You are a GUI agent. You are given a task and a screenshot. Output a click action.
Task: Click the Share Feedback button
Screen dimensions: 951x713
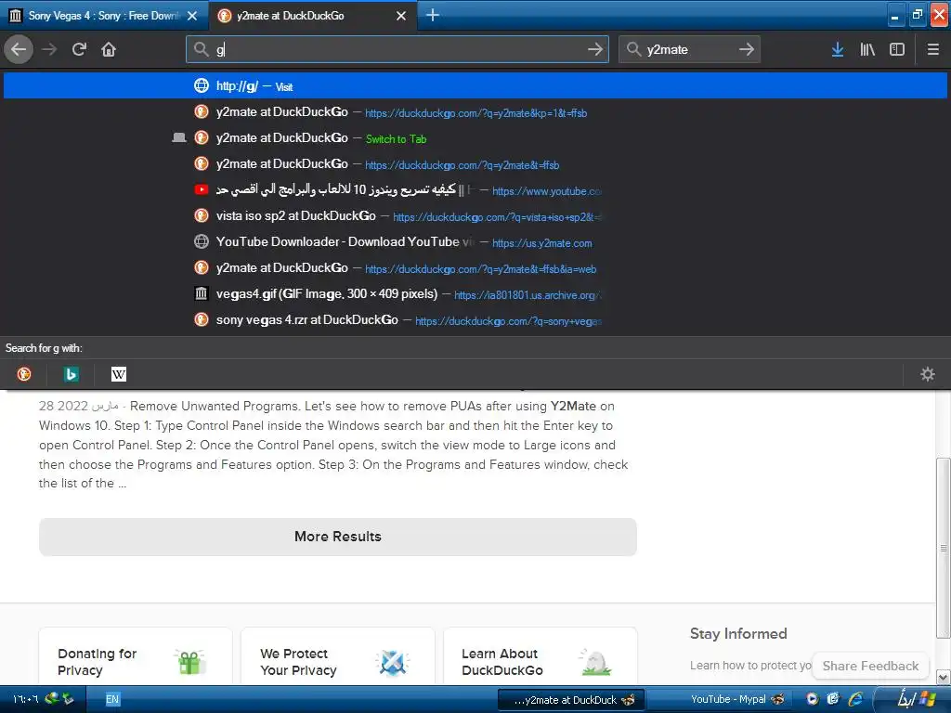tap(870, 666)
